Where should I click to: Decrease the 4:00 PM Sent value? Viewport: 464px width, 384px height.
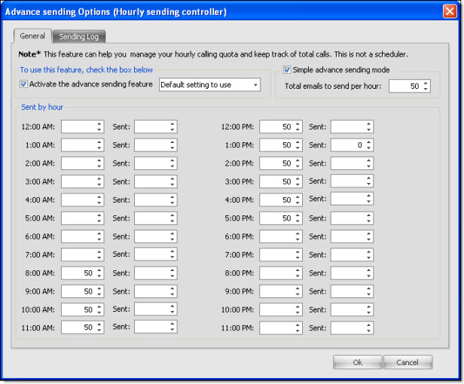click(369, 202)
